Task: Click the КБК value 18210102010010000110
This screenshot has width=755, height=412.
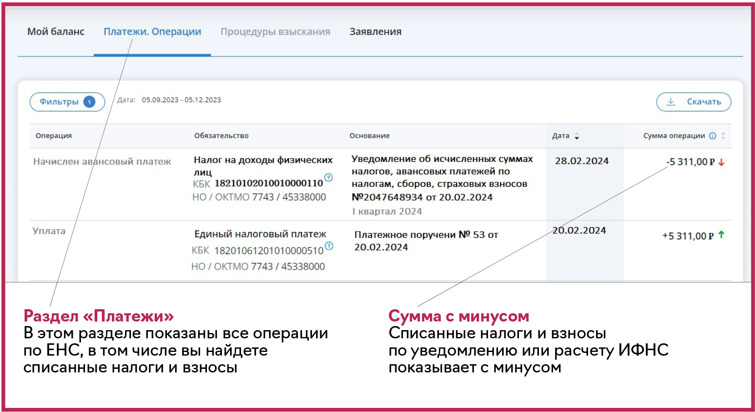Action: (x=269, y=183)
